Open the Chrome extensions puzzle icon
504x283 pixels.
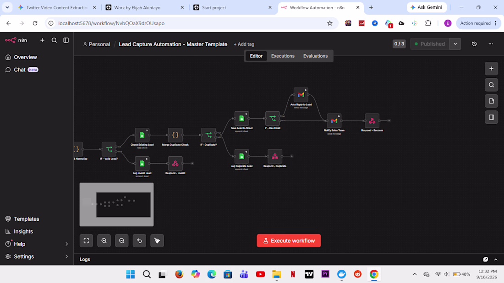pos(428,23)
